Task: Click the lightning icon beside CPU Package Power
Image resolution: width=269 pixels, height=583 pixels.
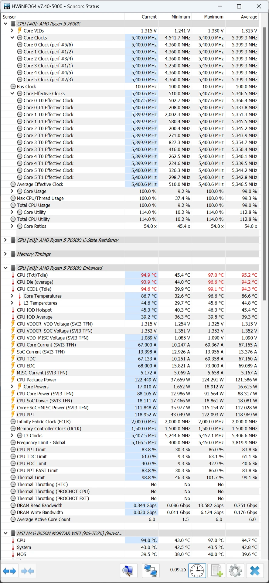Action: tap(13, 380)
